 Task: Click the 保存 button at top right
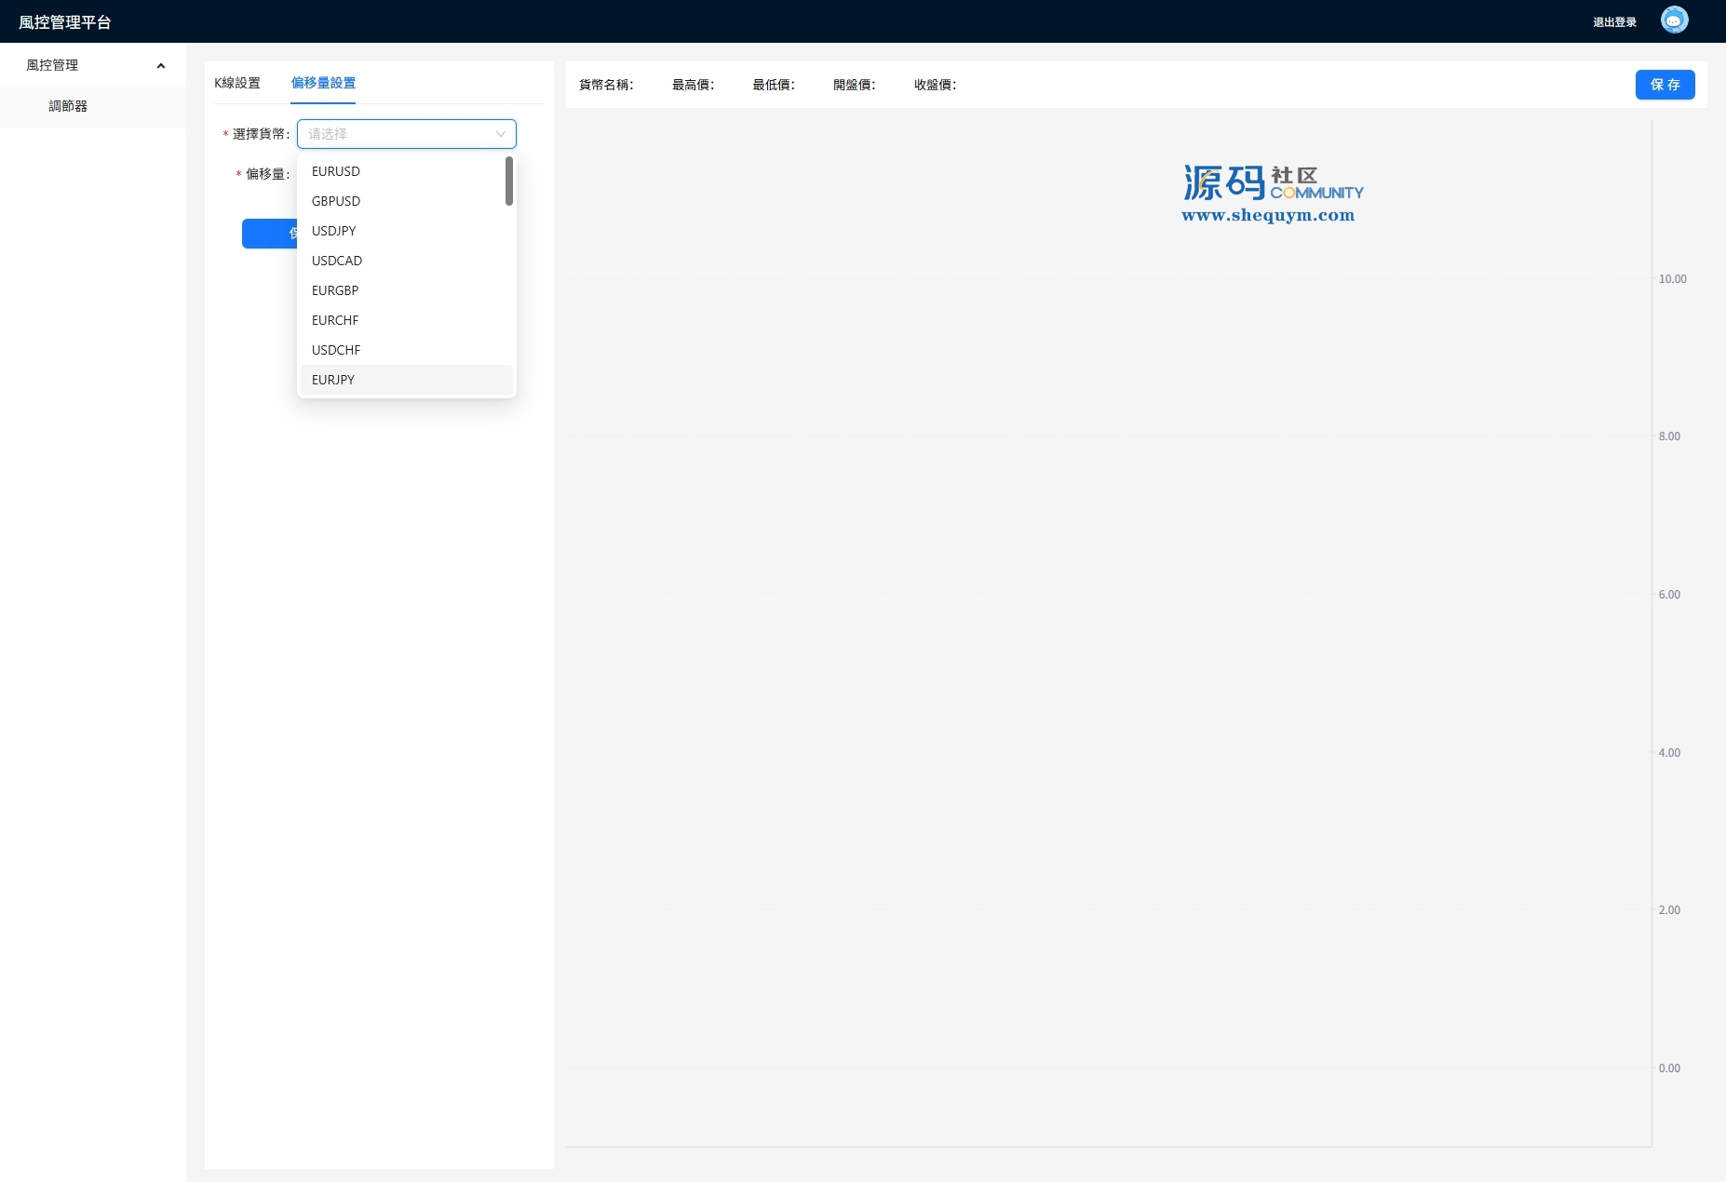click(x=1665, y=85)
